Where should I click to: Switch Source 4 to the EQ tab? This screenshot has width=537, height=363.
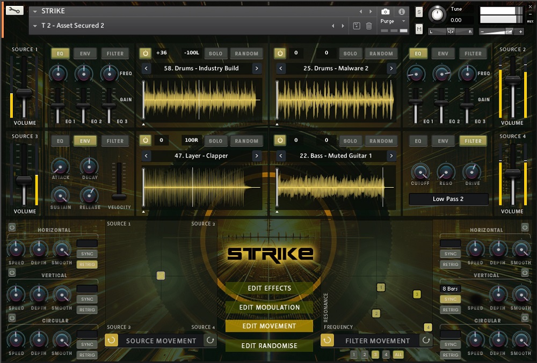coord(418,141)
